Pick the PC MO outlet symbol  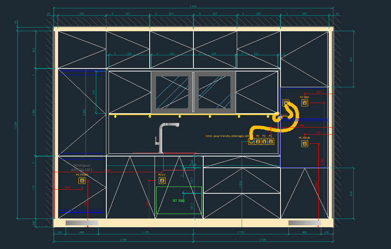point(305,103)
